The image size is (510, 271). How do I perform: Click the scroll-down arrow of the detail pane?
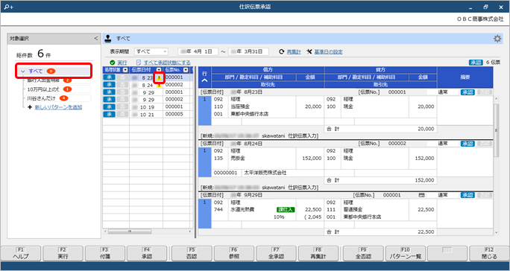pyautogui.click(x=497, y=232)
